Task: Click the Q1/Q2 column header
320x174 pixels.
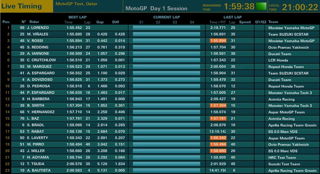Action: click(261, 22)
